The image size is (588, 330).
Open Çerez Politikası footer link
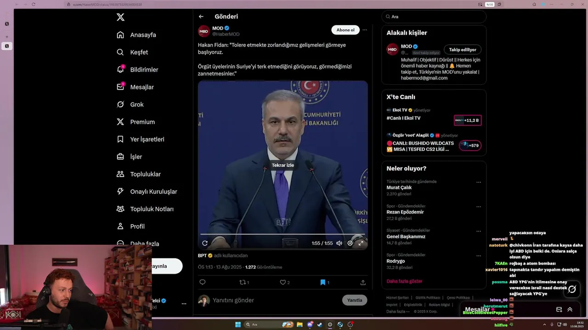[458, 297]
